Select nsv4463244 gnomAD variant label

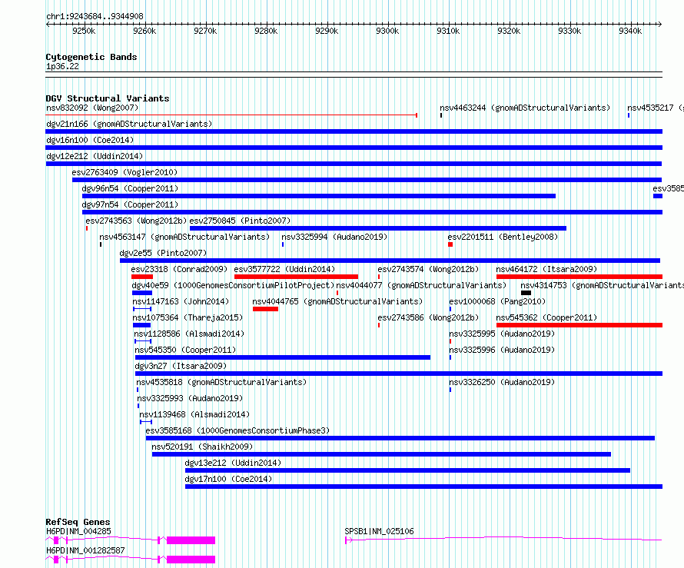pyautogui.click(x=525, y=108)
